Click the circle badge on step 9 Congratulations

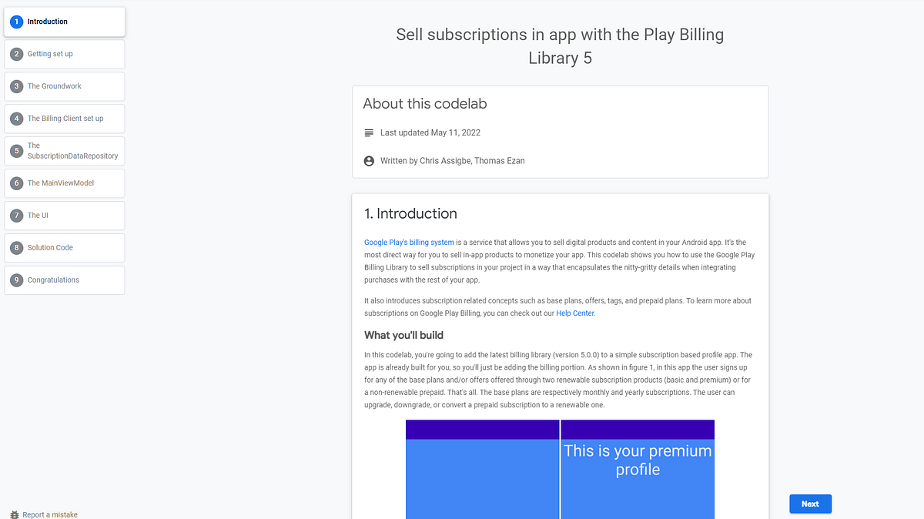(17, 280)
